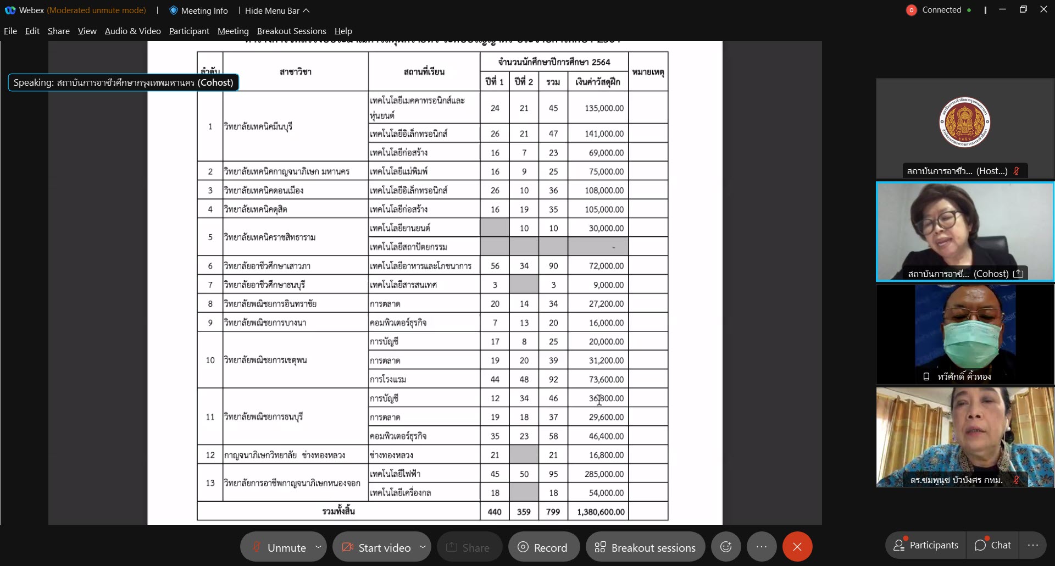The width and height of the screenshot is (1055, 566).
Task: Click muted mic icon on Host thumbnail
Action: tap(1017, 171)
